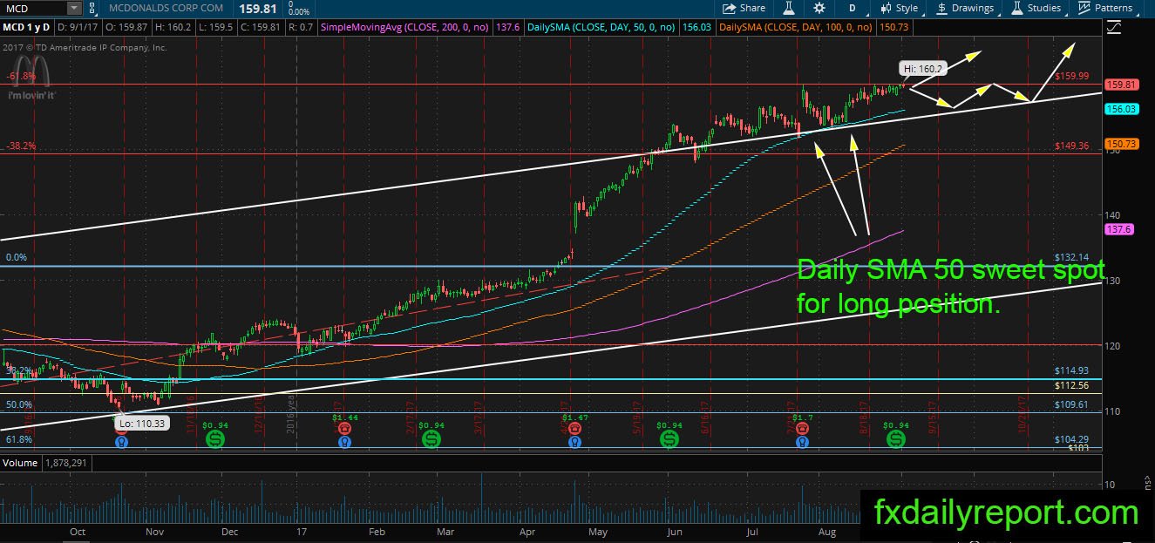Click the $114.93 level label
Screen dimensions: 1155x543
(x=1070, y=370)
